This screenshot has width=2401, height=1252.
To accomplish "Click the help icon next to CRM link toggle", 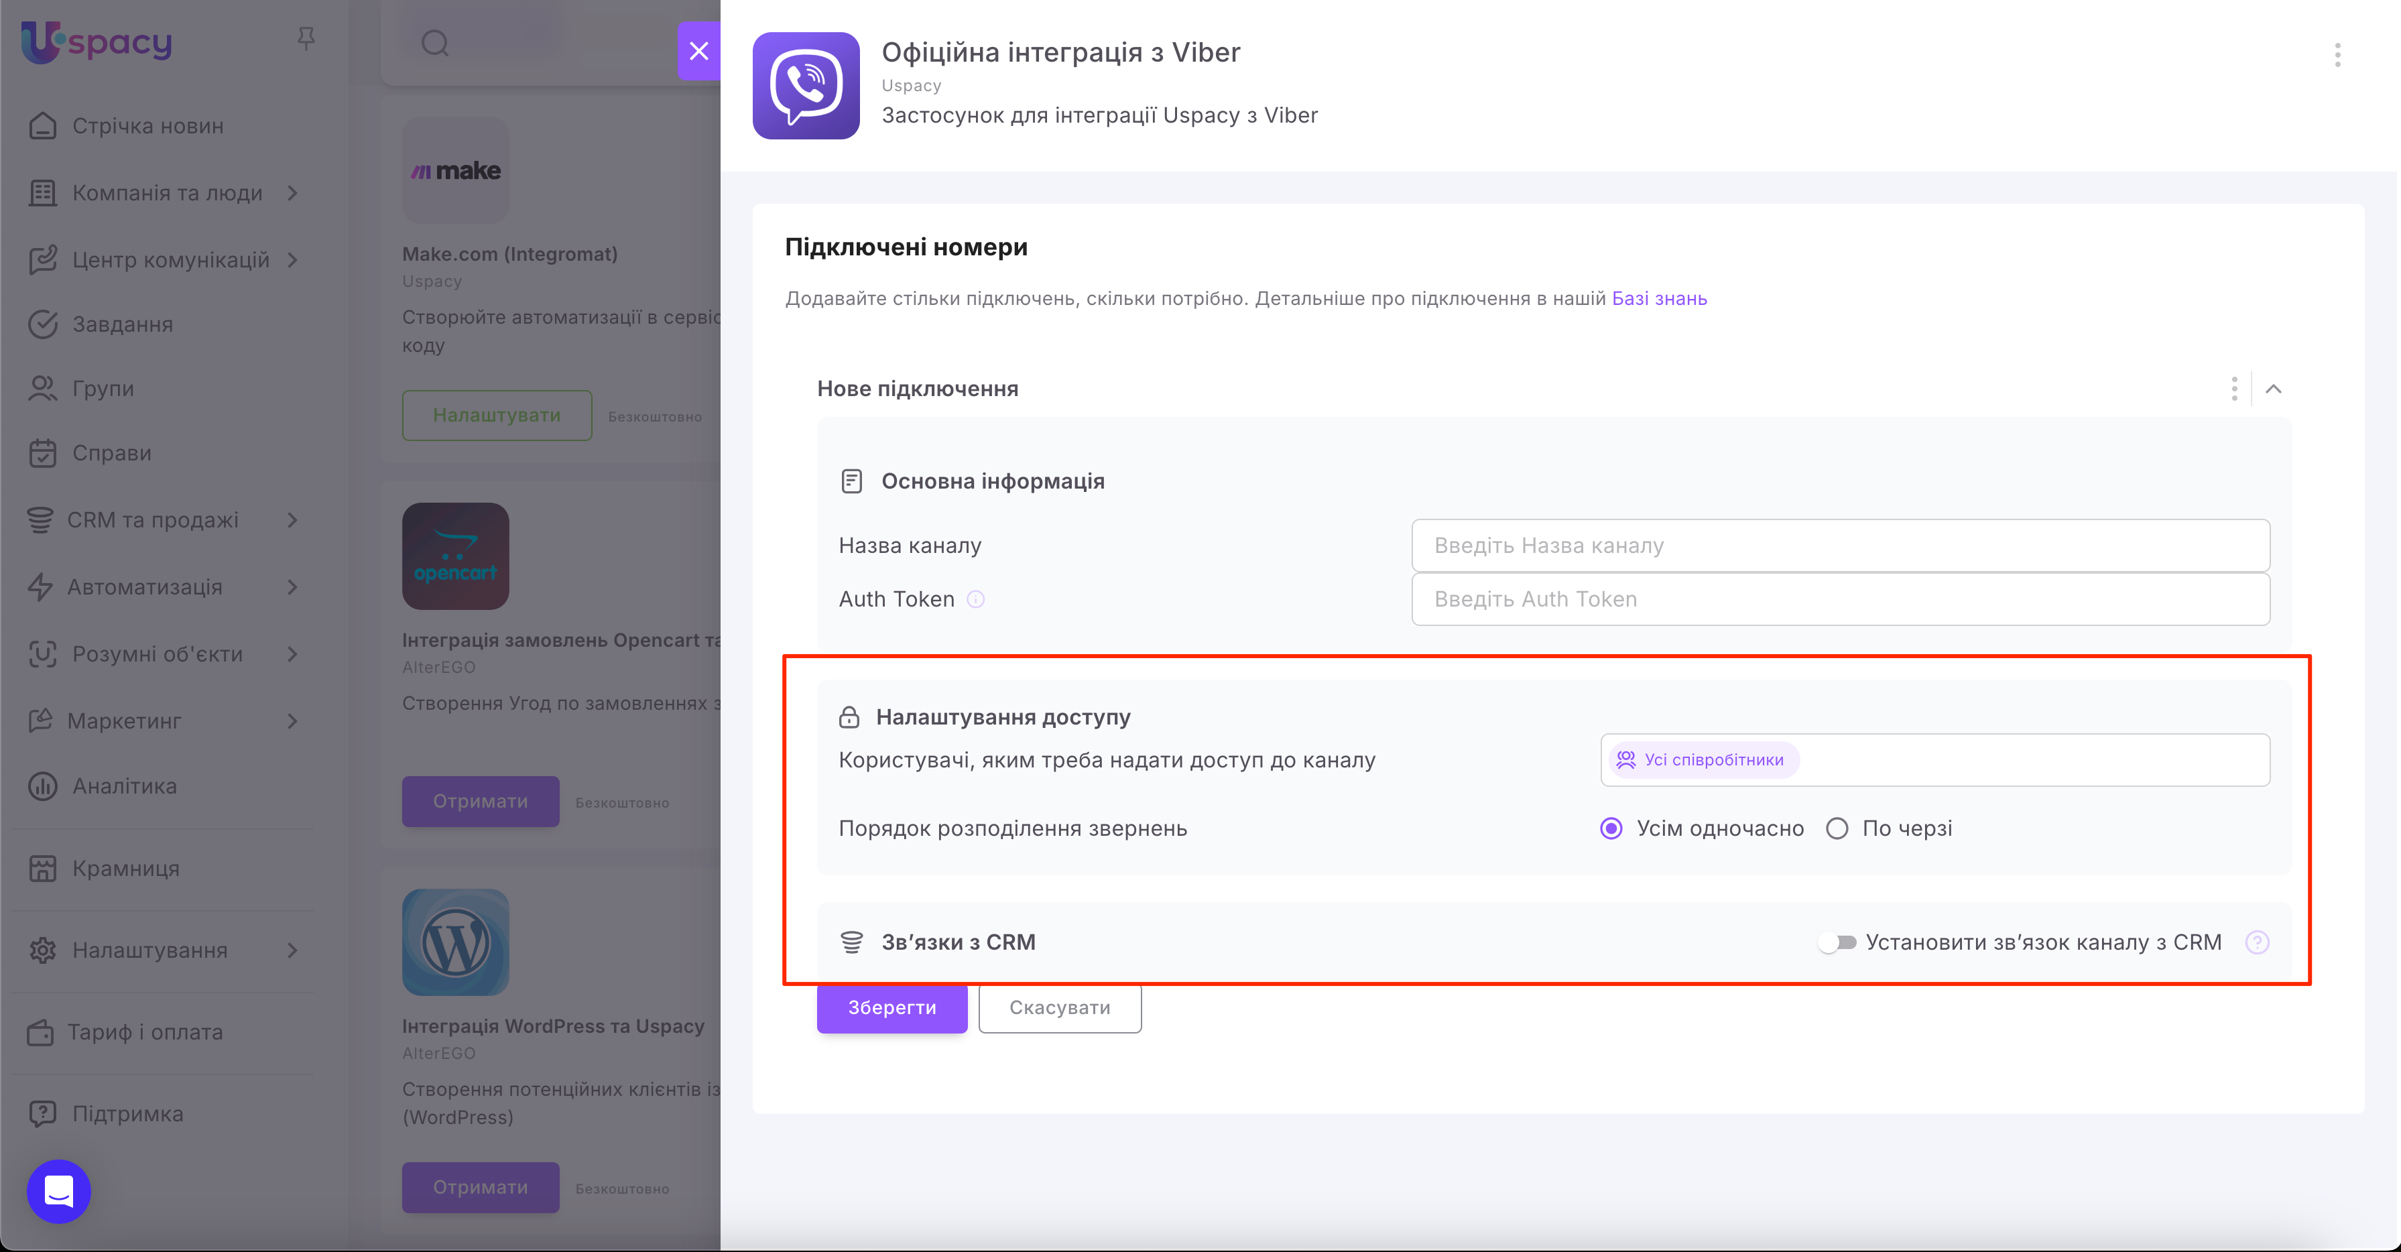I will [x=2256, y=942].
